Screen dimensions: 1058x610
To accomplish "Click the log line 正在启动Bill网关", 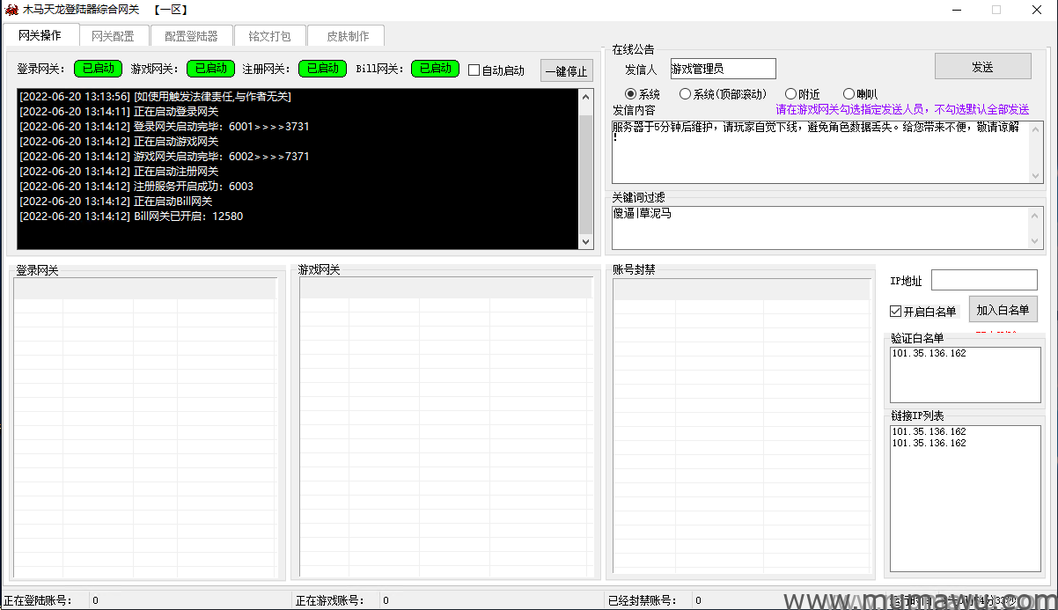I will coord(116,202).
